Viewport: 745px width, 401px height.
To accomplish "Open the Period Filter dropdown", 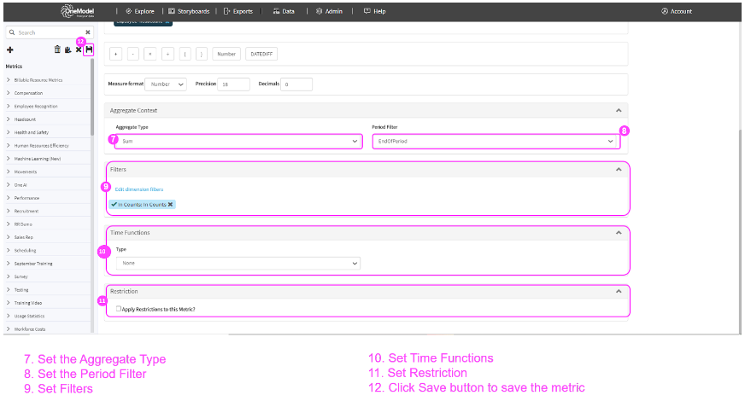I will click(496, 141).
